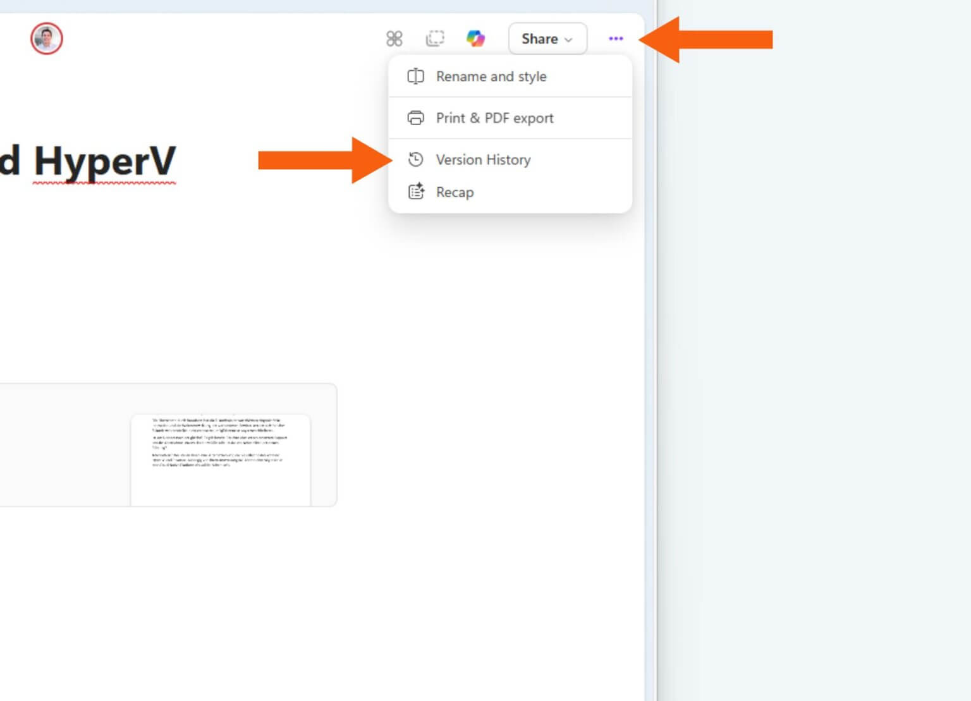Viewport: 971px width, 701px height.
Task: Click the rename icon beside Rename and style
Action: (x=415, y=76)
